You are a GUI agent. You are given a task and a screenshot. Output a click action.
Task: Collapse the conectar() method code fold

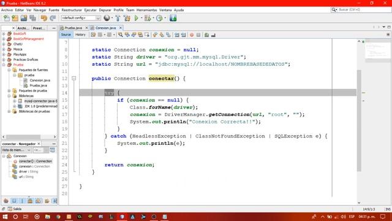click(73, 79)
